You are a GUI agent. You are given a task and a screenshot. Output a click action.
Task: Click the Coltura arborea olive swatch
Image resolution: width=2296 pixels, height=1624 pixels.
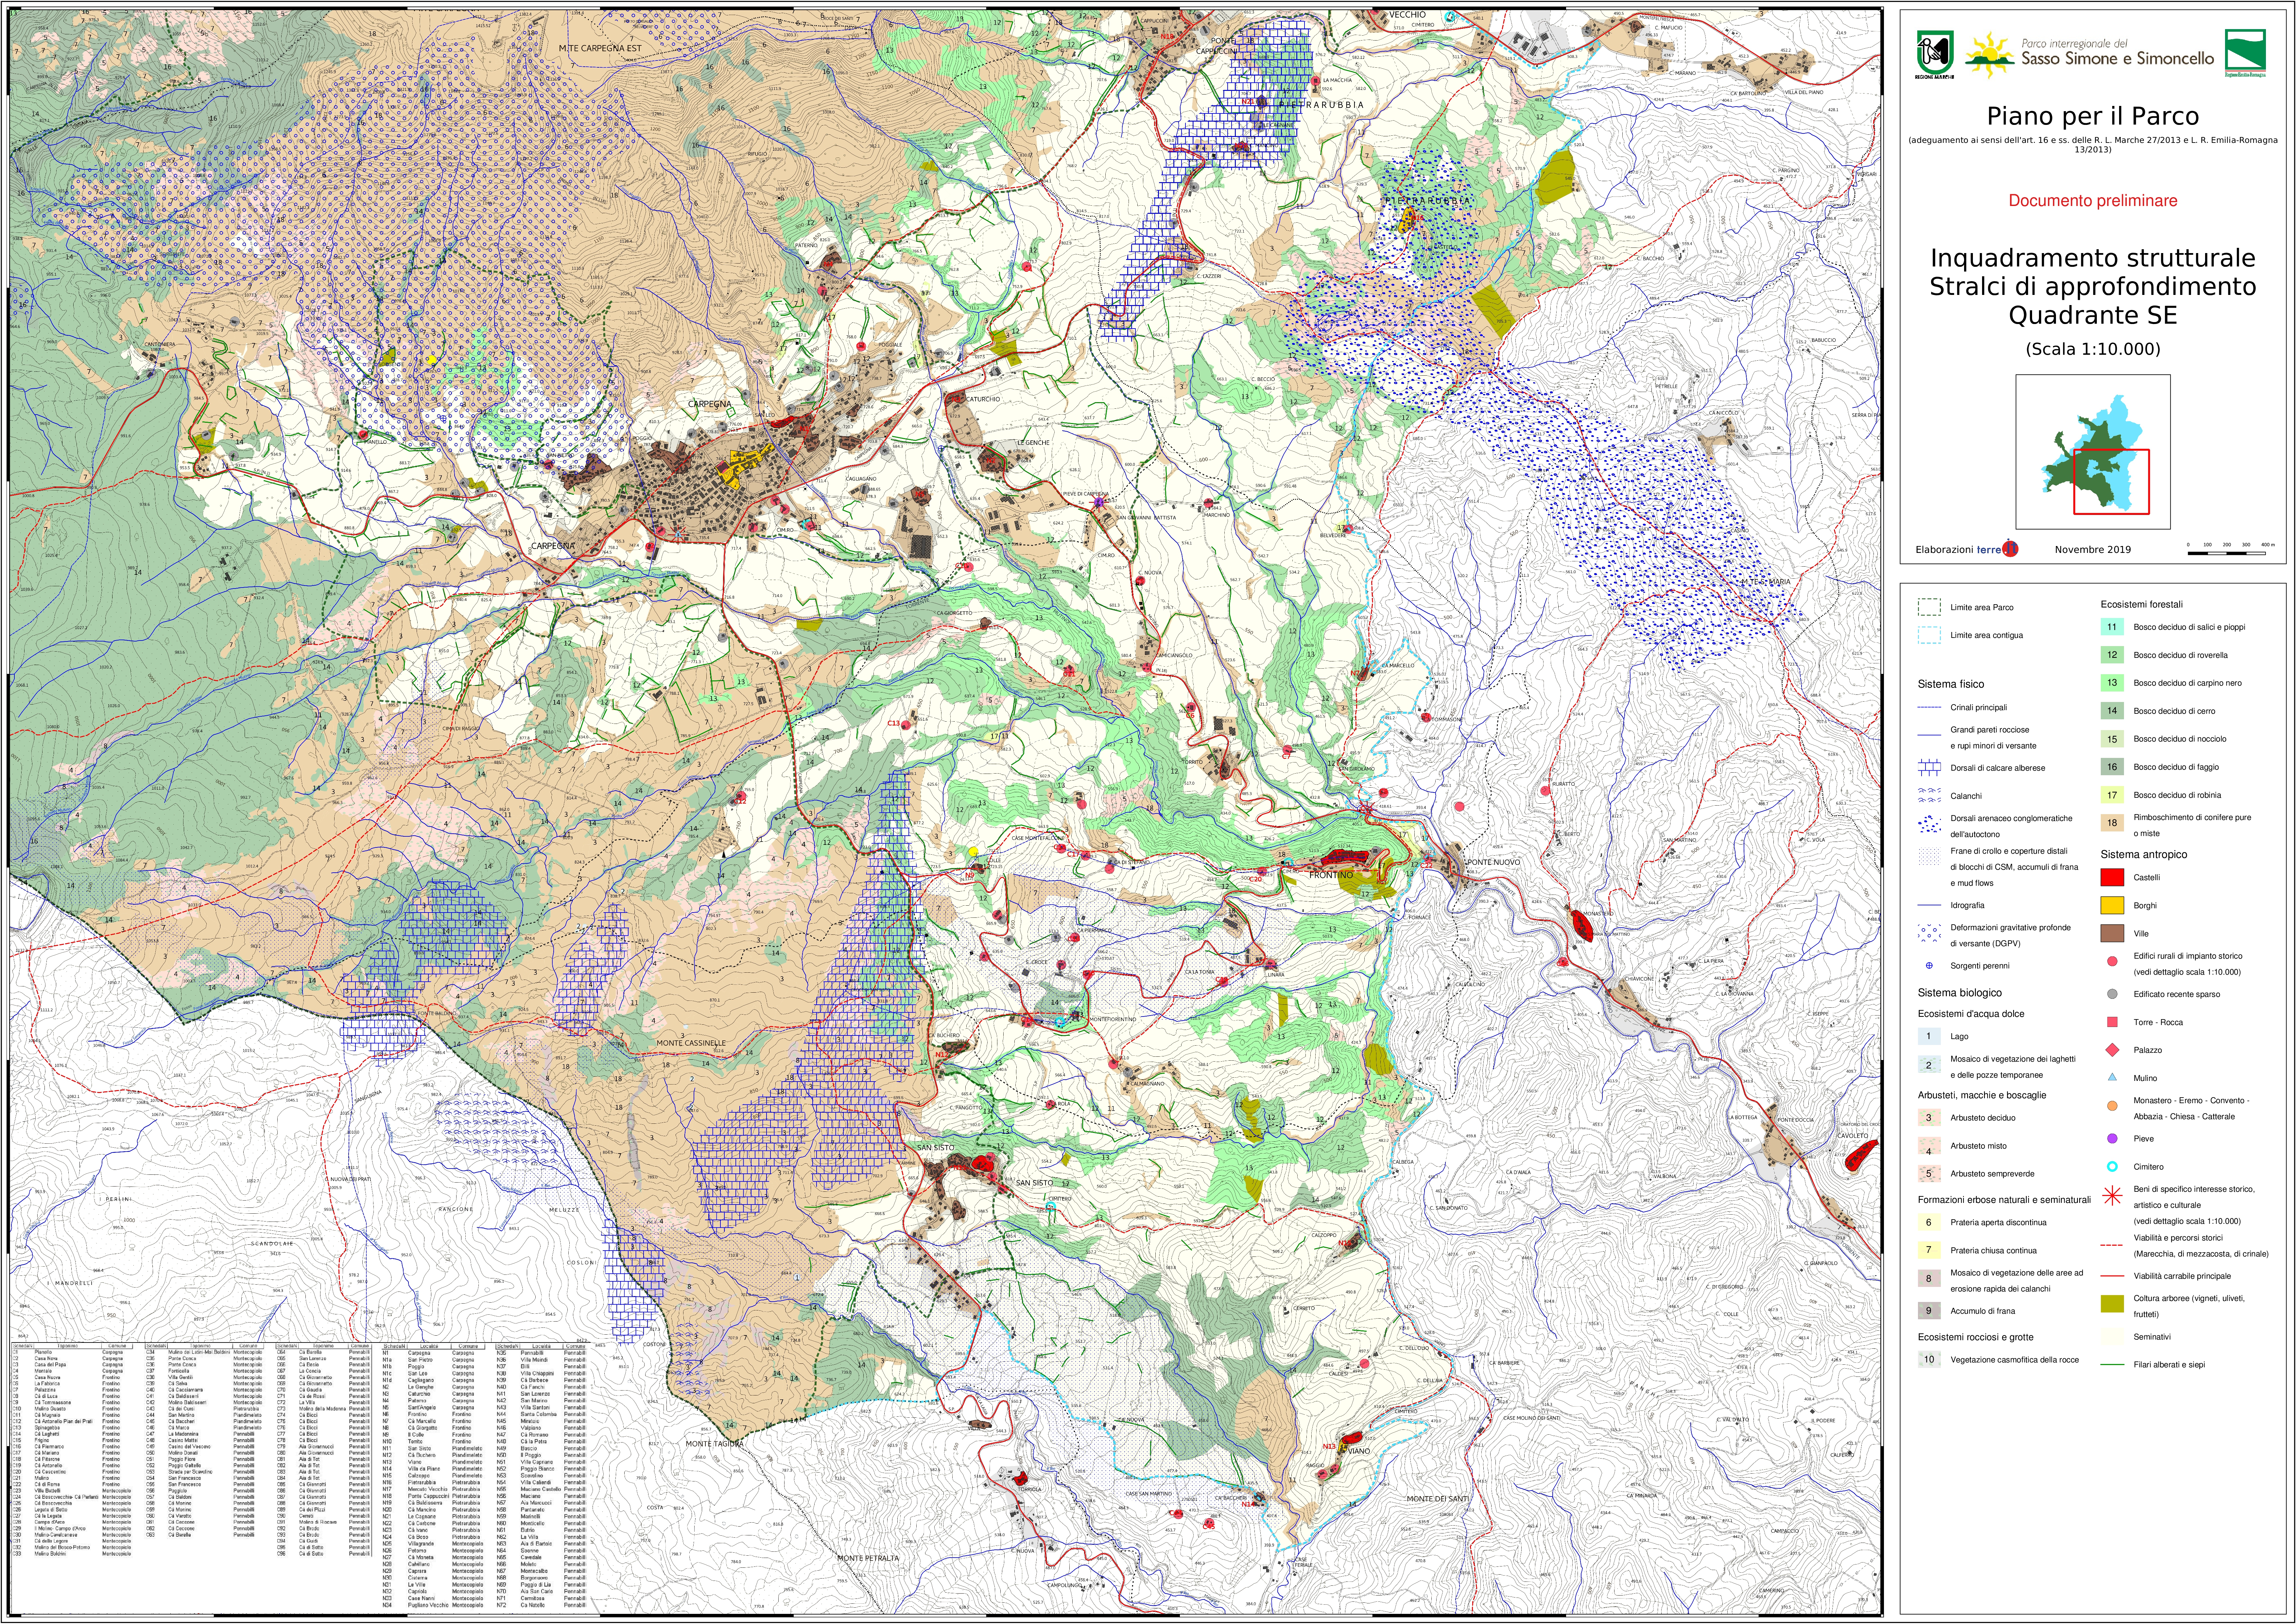pyautogui.click(x=2112, y=1304)
